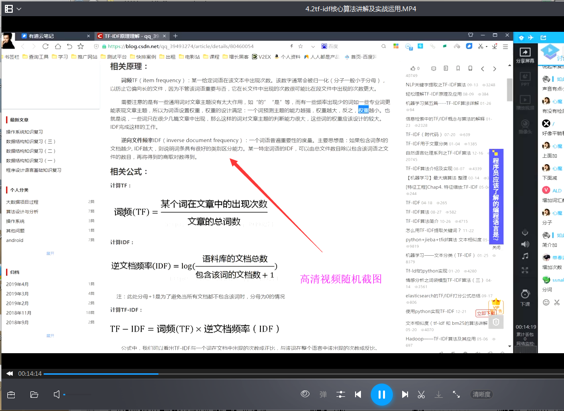Skip to next video in player
Screen dimensions: 564x411
(x=405, y=394)
